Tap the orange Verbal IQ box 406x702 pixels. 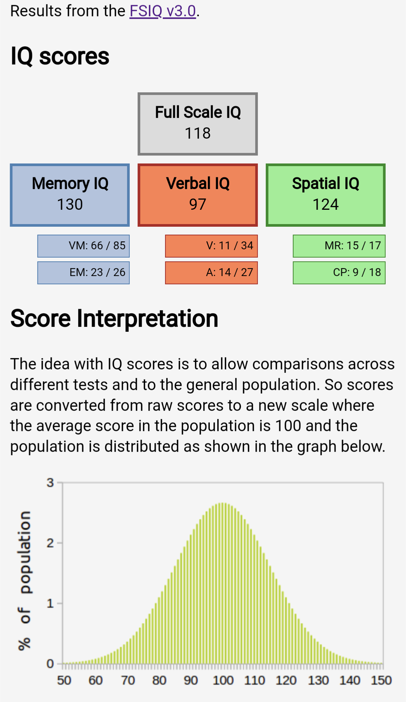click(x=198, y=195)
